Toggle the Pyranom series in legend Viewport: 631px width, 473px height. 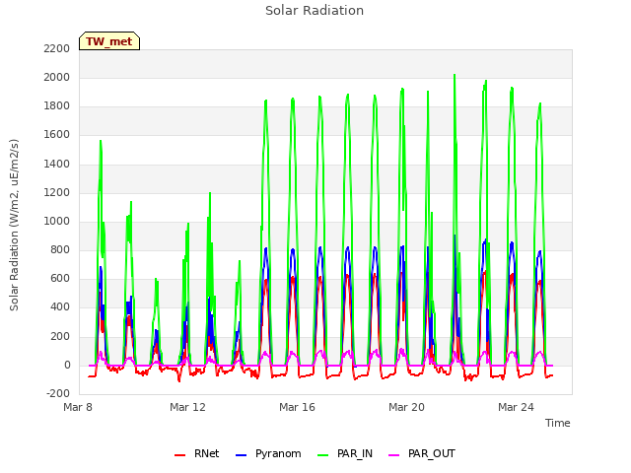coord(268,453)
